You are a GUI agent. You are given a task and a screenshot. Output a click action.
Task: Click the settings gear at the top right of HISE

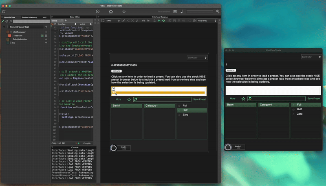(x=218, y=11)
